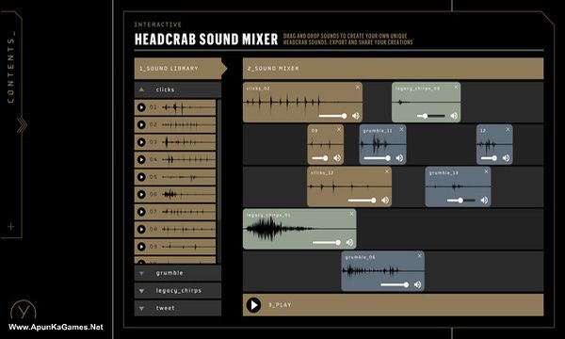The image size is (565, 339).
Task: Mute the grumble_11 clip speaker
Action: click(399, 158)
